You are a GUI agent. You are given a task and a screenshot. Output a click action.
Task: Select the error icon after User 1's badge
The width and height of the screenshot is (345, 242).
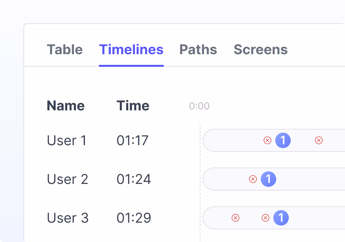tap(319, 140)
